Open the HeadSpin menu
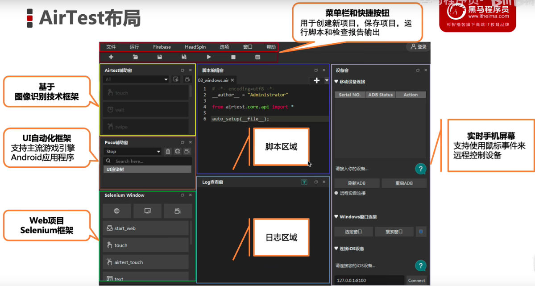Image resolution: width=535 pixels, height=286 pixels. (x=195, y=47)
